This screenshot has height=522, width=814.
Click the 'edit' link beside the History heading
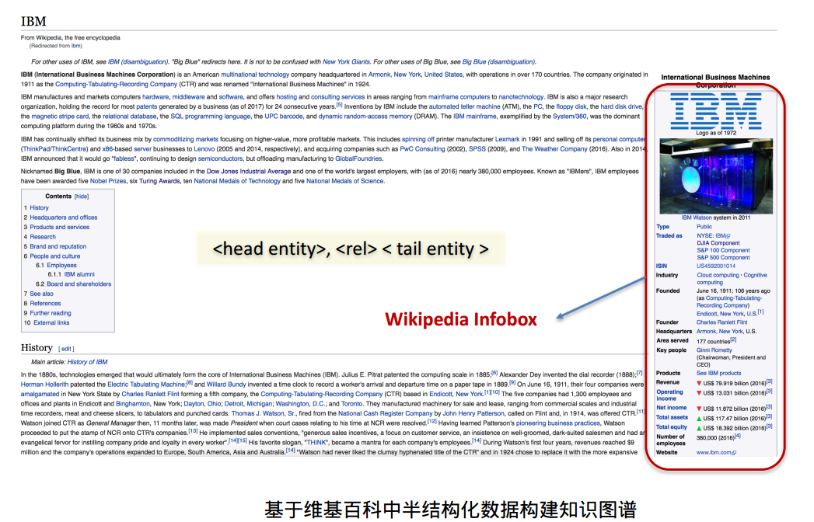(x=66, y=350)
